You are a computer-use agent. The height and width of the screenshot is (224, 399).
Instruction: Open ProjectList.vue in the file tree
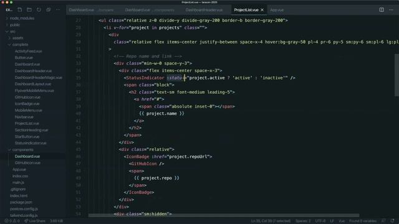click(x=27, y=123)
